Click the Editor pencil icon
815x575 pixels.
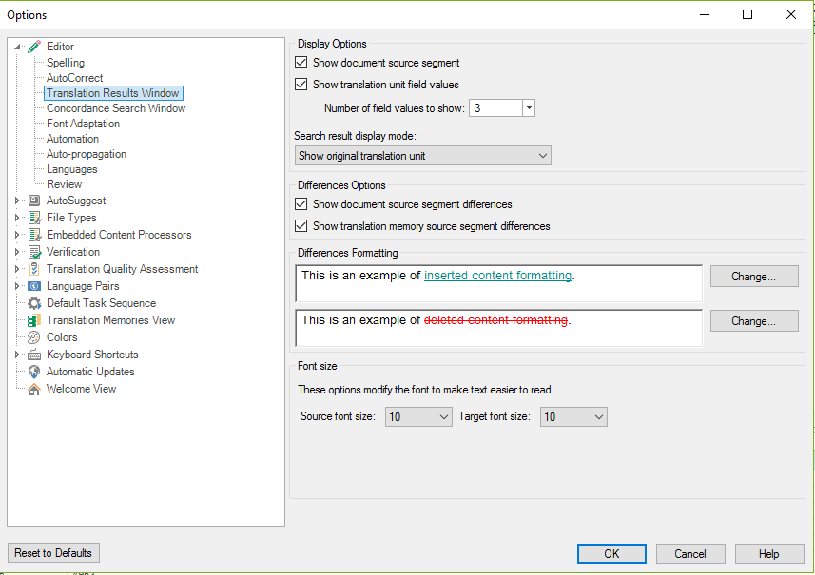pos(34,47)
